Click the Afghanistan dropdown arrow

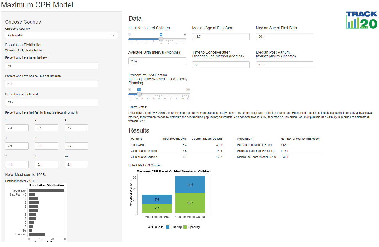113,35
